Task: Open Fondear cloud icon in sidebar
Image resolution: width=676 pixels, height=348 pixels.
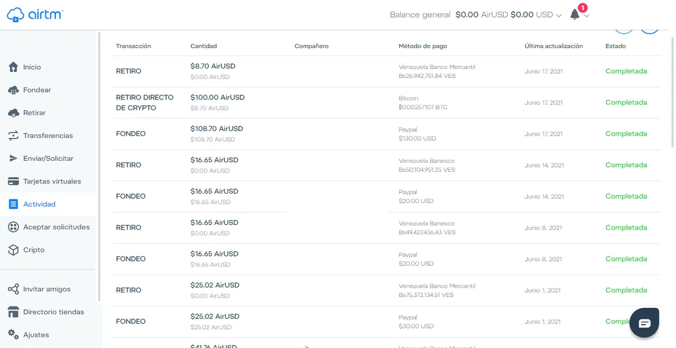Action: pyautogui.click(x=14, y=90)
